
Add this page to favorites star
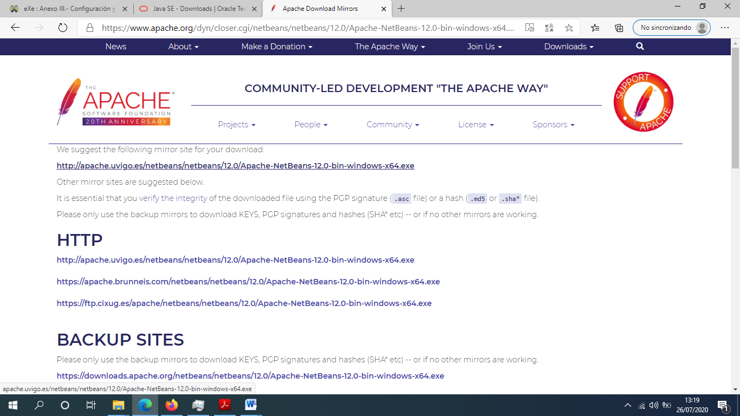569,28
